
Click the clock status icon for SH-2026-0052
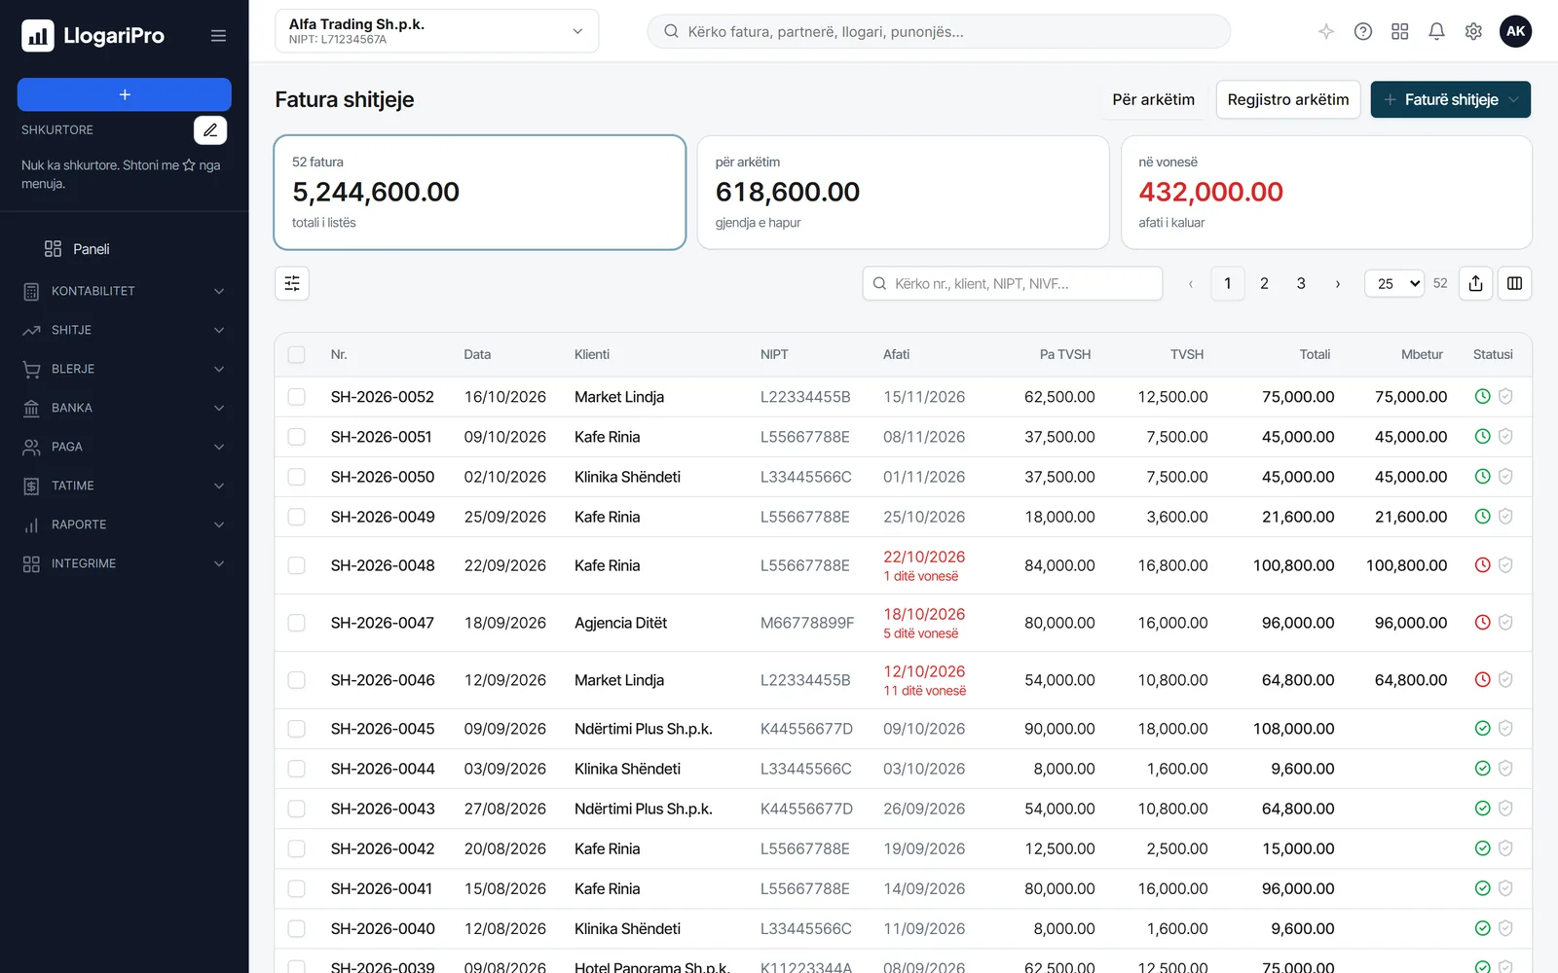1482,396
